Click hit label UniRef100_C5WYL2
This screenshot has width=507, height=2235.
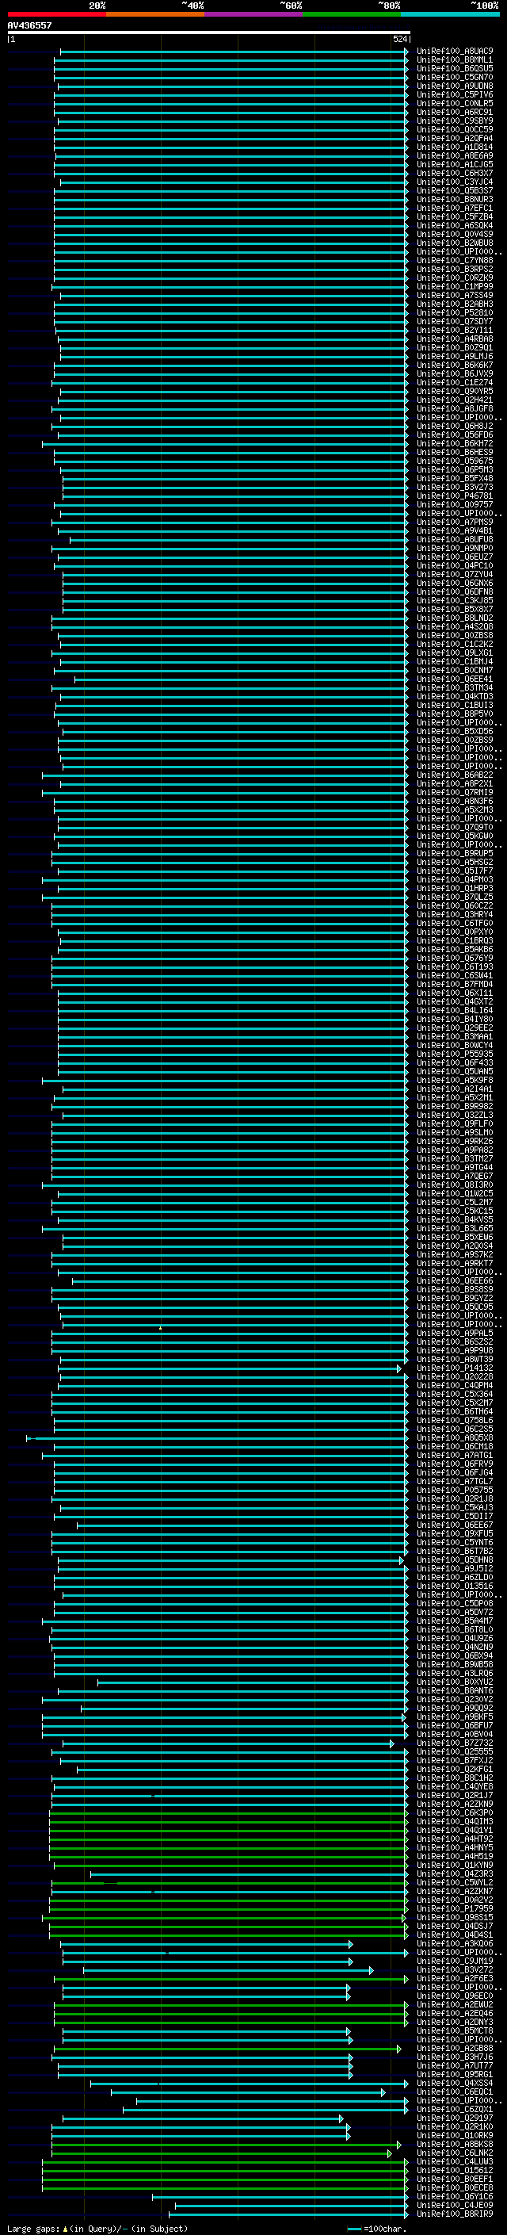[454, 1883]
